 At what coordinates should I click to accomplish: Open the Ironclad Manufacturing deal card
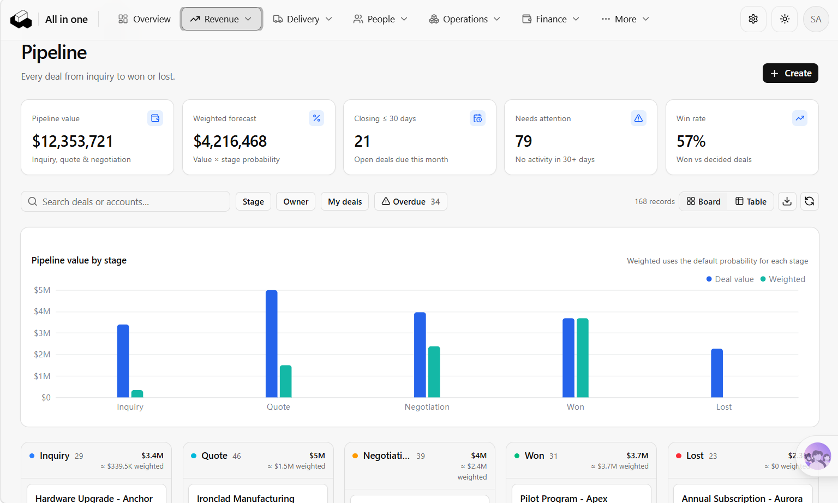pyautogui.click(x=258, y=493)
